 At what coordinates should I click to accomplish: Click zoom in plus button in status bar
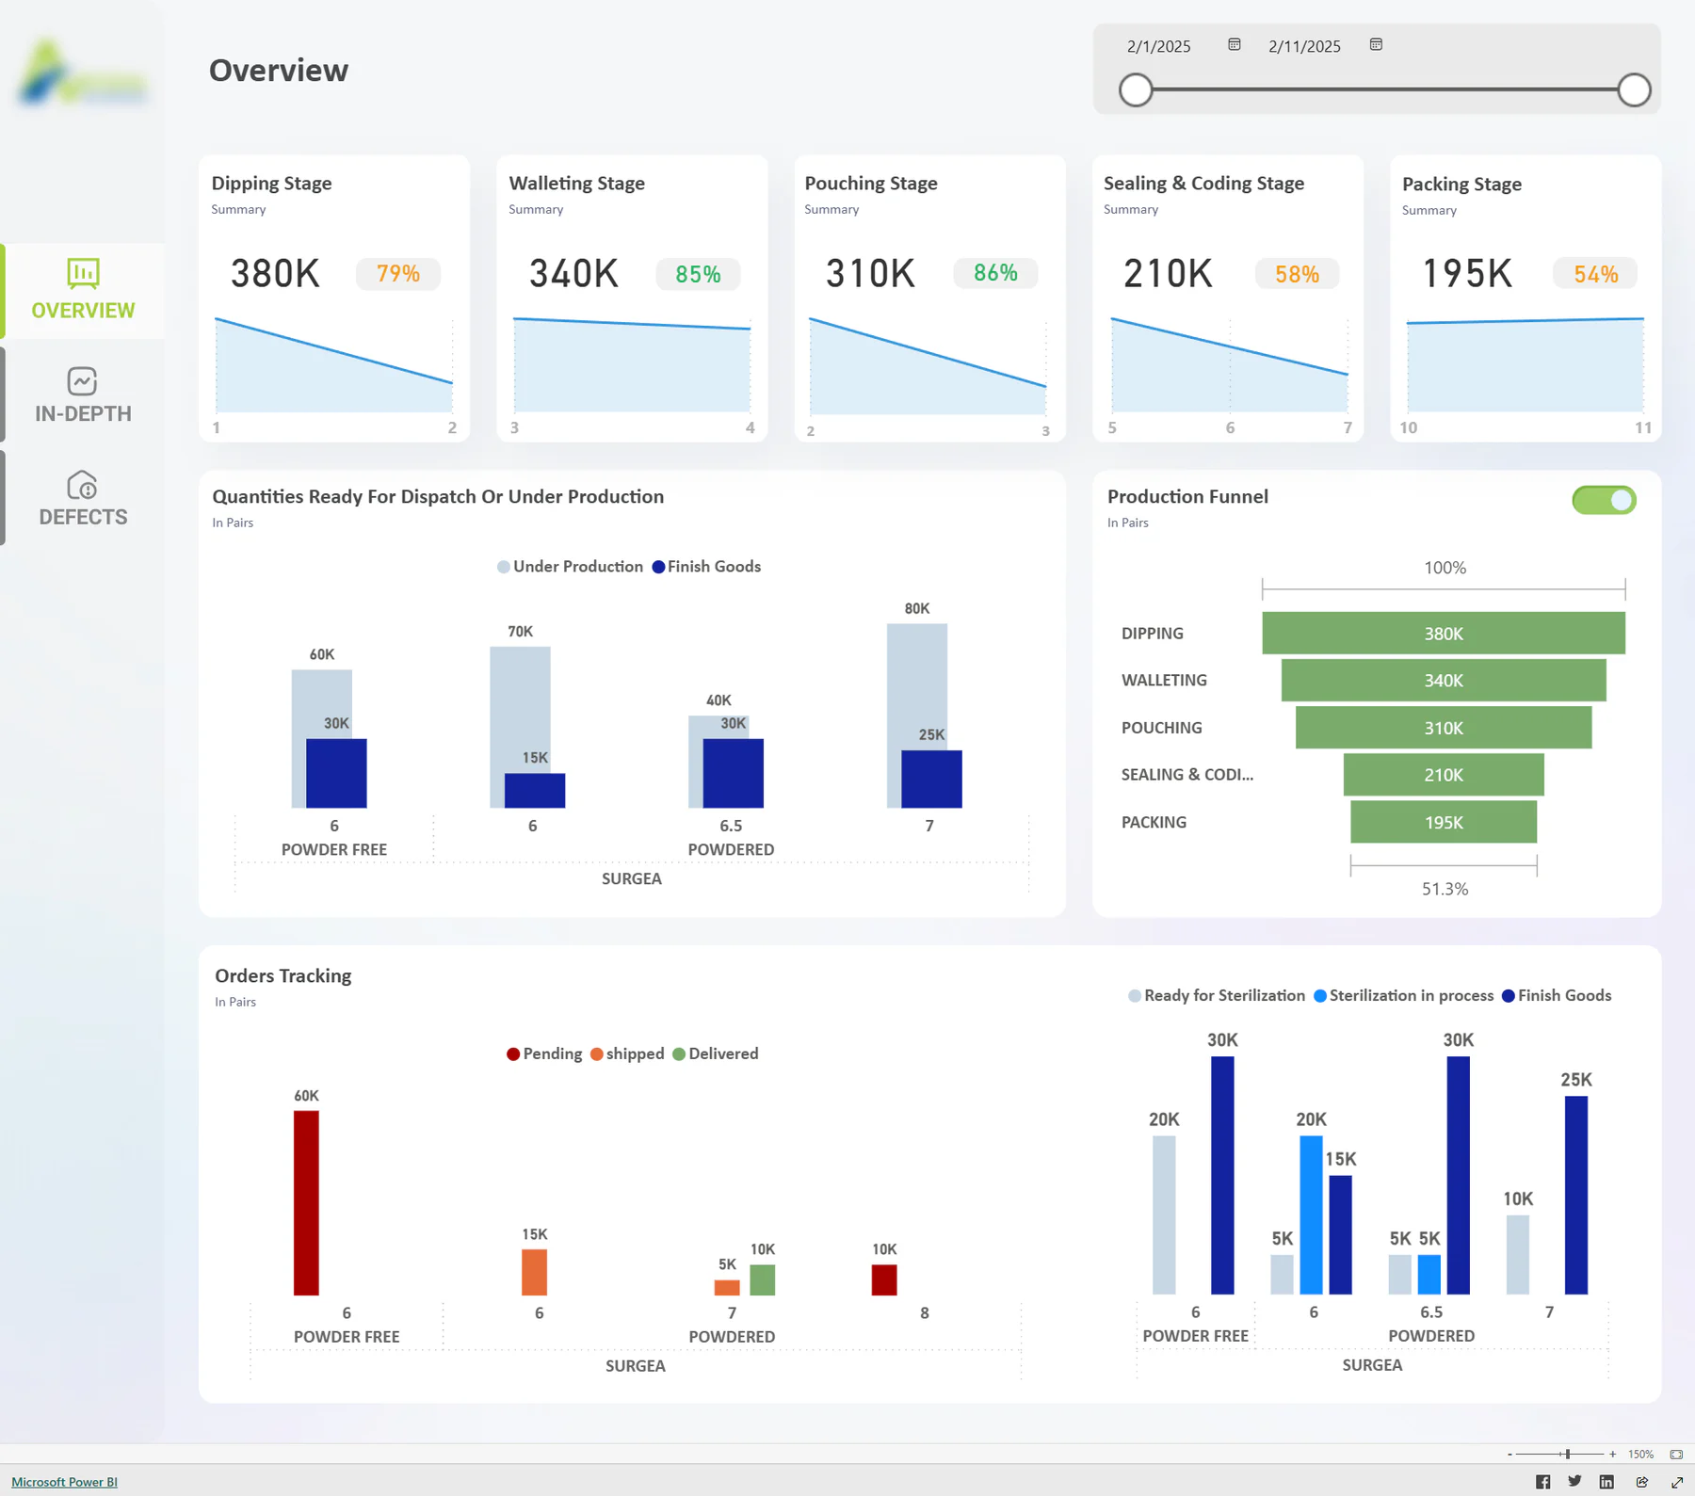click(x=1613, y=1455)
